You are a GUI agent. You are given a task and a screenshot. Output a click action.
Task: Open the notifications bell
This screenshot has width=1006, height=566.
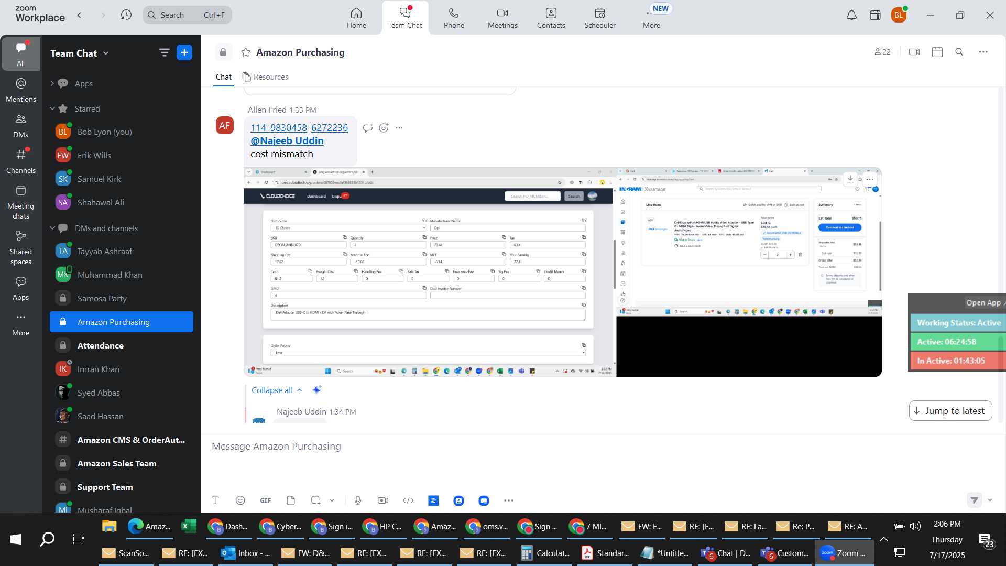[851, 15]
